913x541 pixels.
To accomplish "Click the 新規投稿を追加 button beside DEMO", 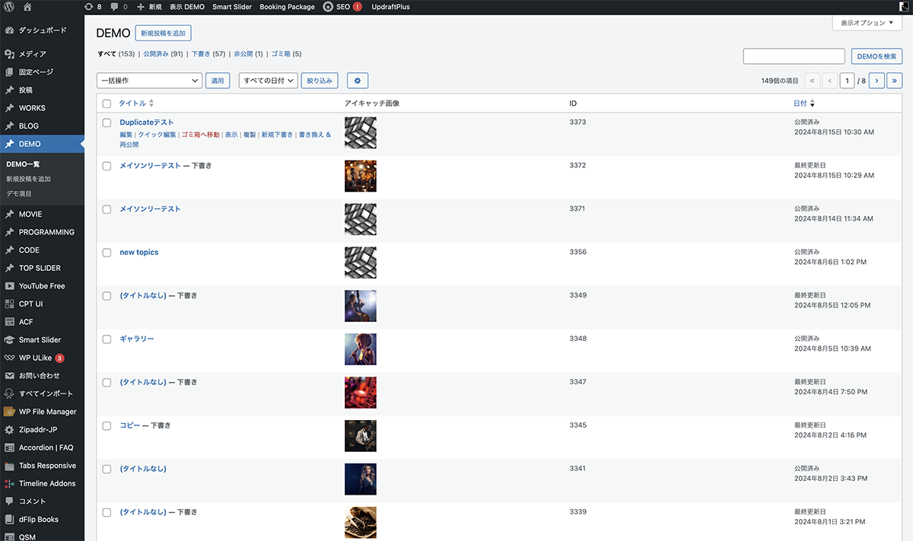I will click(x=164, y=33).
